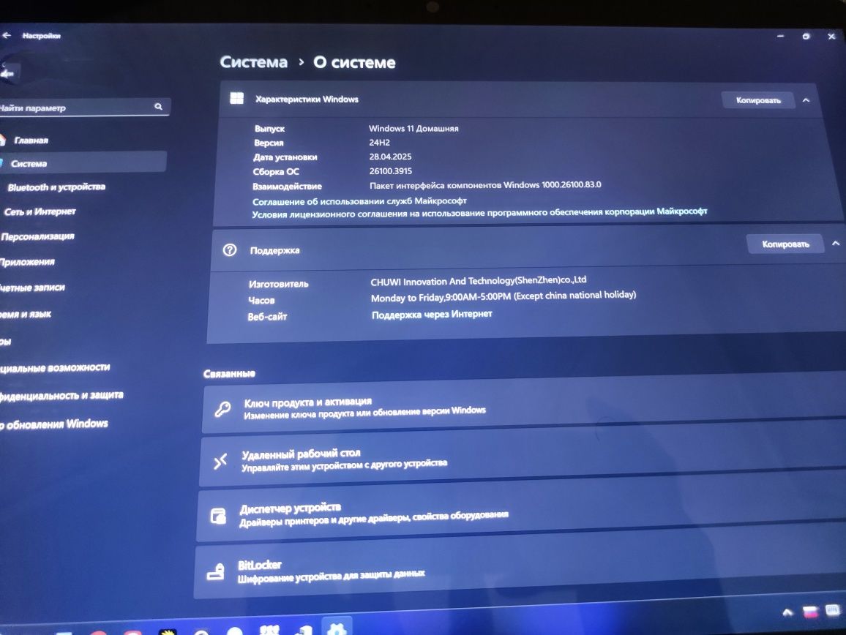This screenshot has width=846, height=635.
Task: Open the Соглашение об использовании служб Майкрософт link
Action: click(x=359, y=200)
